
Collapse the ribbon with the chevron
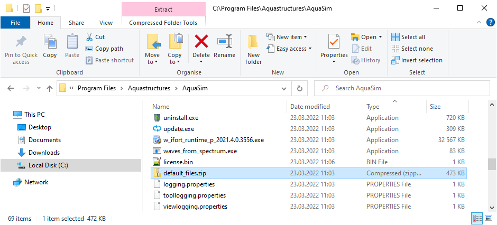coord(479,23)
